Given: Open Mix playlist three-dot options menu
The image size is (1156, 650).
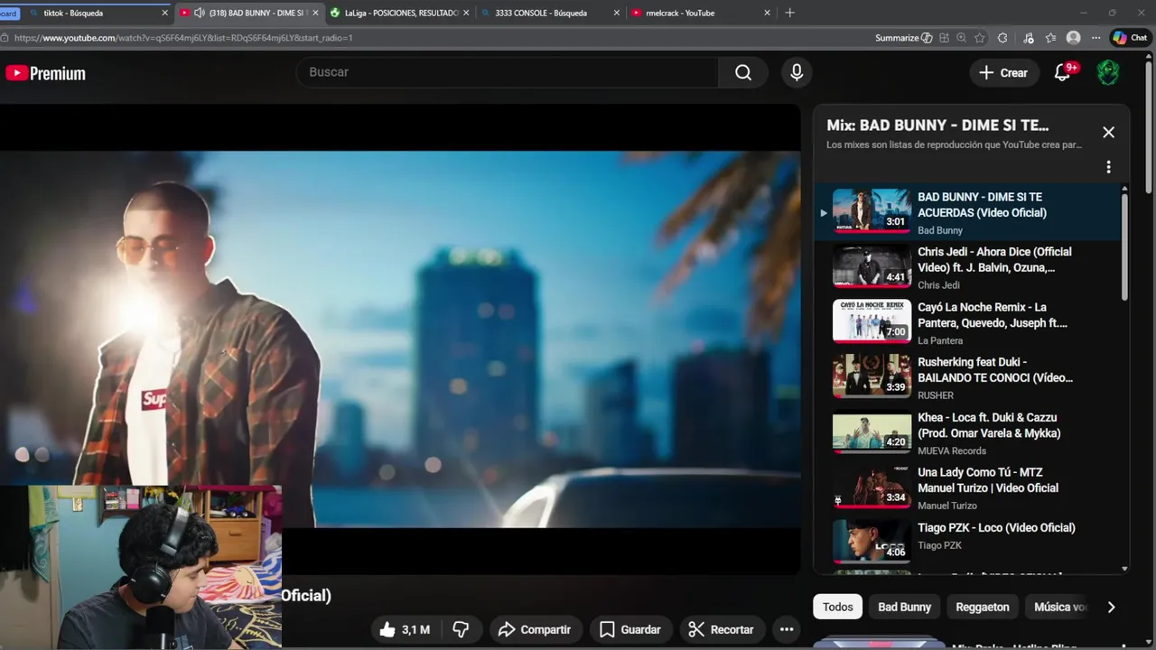Looking at the screenshot, I should tap(1108, 167).
